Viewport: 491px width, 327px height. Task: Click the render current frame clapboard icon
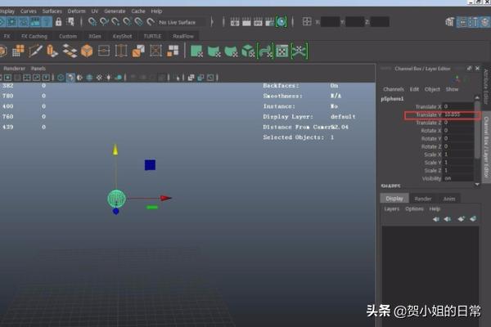246,22
